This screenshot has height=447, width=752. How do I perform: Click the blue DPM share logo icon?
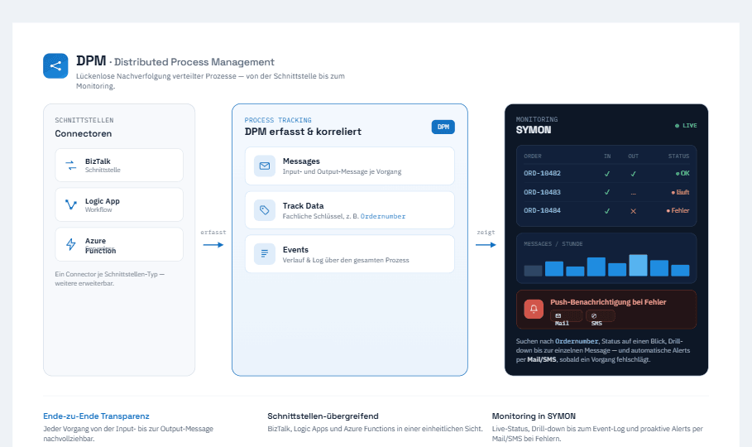[x=55, y=65]
